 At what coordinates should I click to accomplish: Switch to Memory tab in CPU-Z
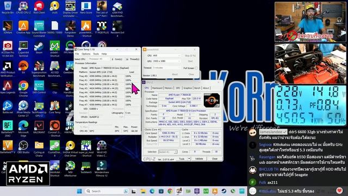(x=169, y=88)
